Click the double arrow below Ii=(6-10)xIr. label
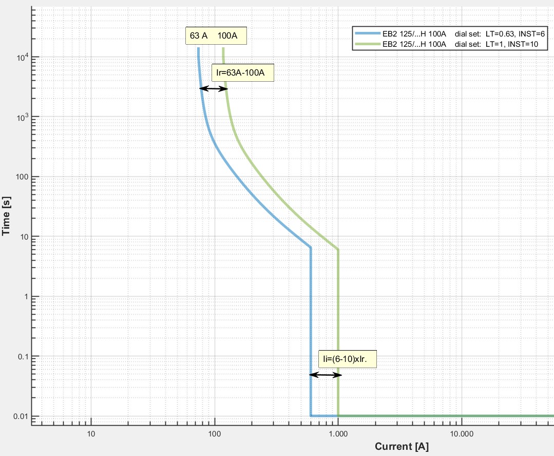The width and height of the screenshot is (554, 456). tap(326, 375)
